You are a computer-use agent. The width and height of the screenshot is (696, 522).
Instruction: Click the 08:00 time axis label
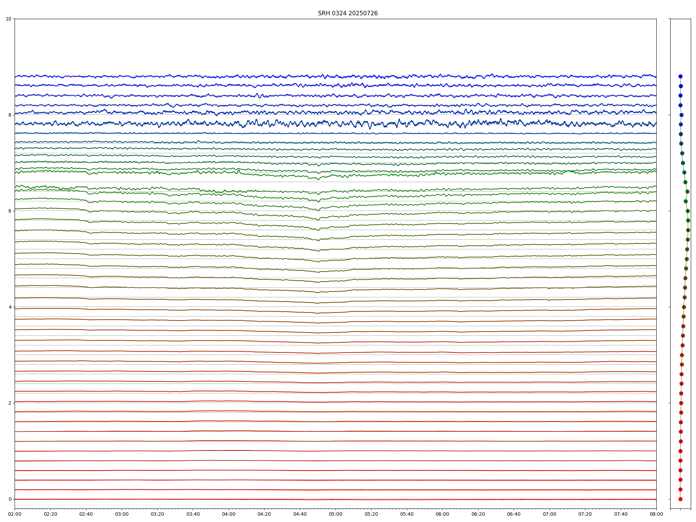click(x=656, y=514)
